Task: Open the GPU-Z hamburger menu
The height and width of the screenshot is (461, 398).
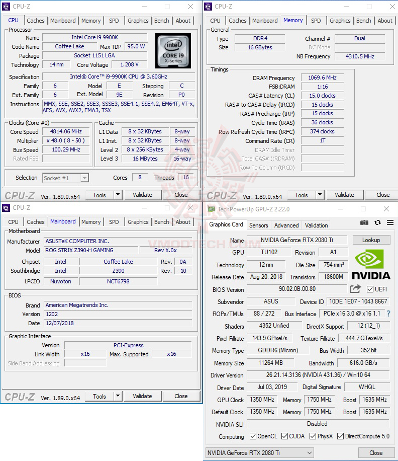Action: coord(390,222)
